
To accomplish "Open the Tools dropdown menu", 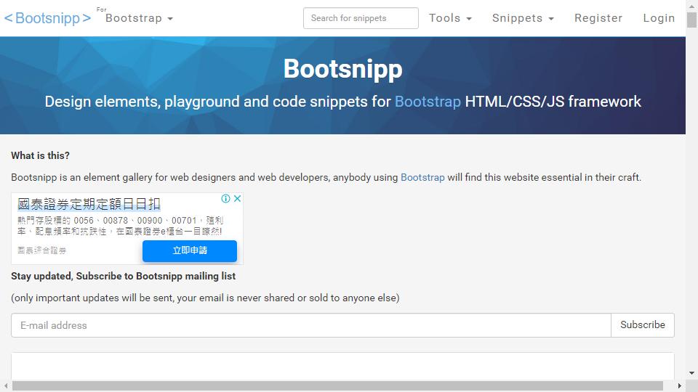I will click(x=449, y=18).
